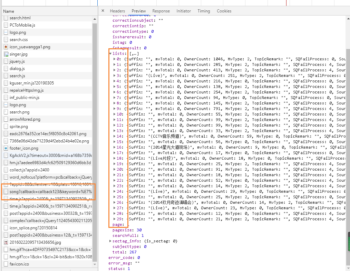Click the complex?callback request icon

tap(6, 221)
